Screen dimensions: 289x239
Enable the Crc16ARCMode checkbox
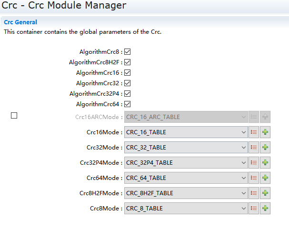click(14, 115)
